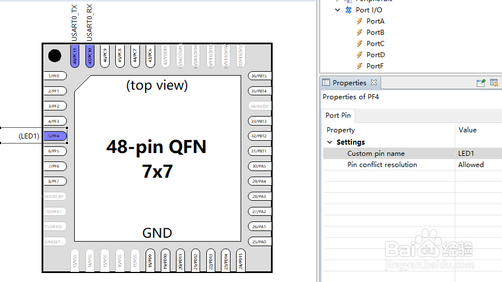Click the disabled 34/AVDD pin
This screenshot has height=282, width=502.
[x=259, y=106]
